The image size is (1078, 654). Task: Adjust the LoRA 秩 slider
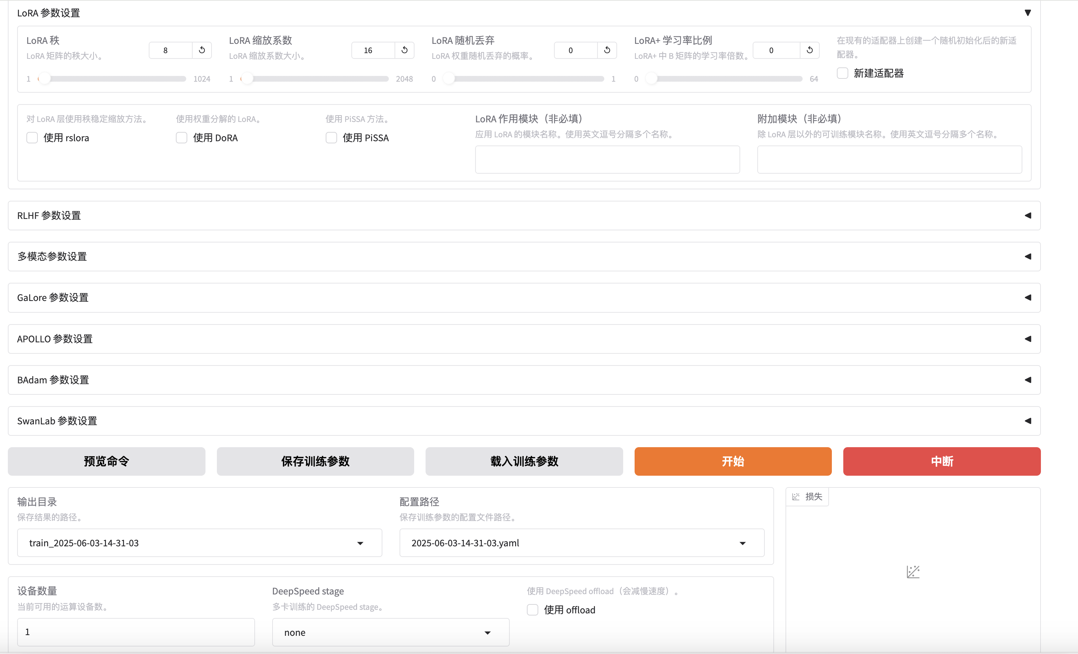coord(112,79)
